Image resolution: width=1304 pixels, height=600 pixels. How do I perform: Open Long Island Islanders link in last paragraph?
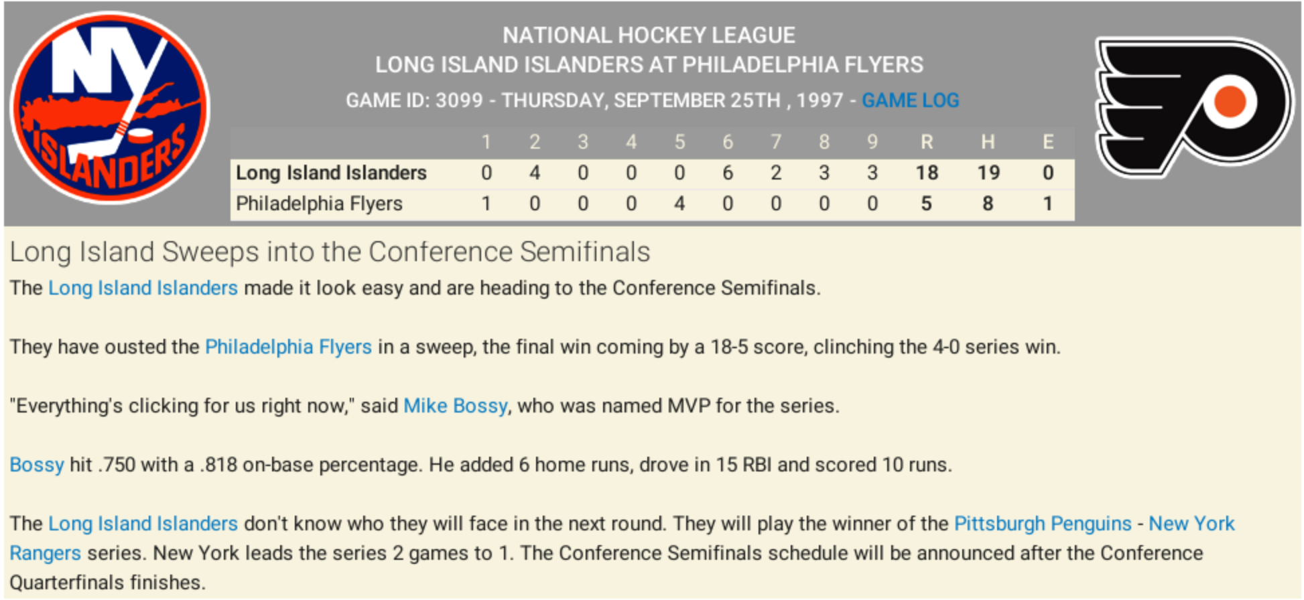[x=143, y=524]
